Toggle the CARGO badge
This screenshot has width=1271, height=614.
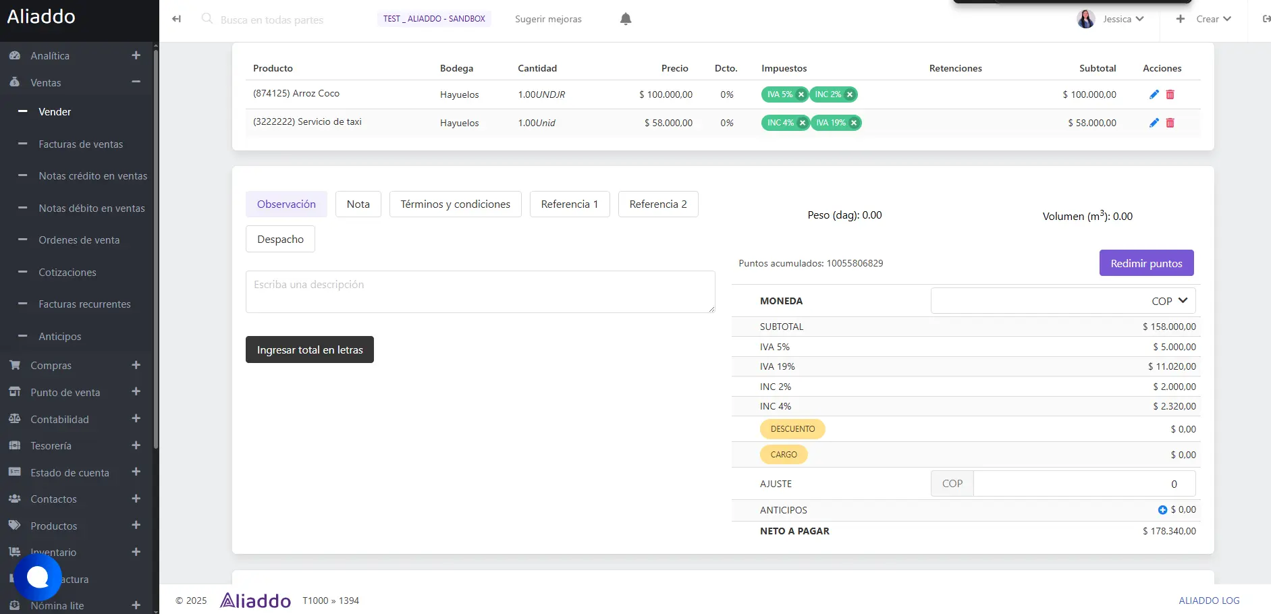coord(784,455)
